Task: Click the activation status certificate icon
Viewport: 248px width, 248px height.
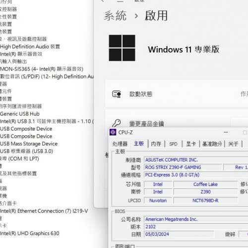Action: 117,94
